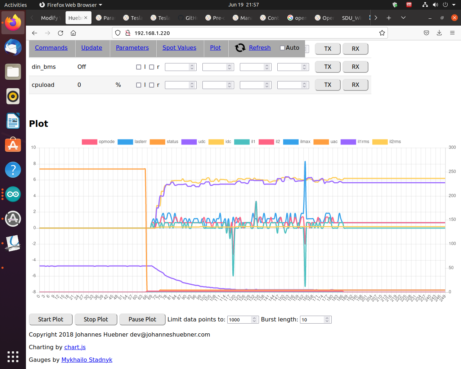Expand the list all tabs dropdown

click(403, 18)
